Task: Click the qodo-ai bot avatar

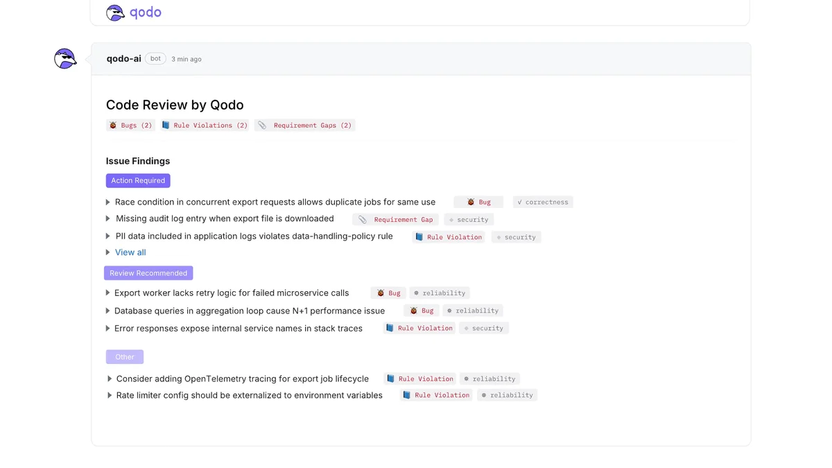Action: [x=64, y=58]
